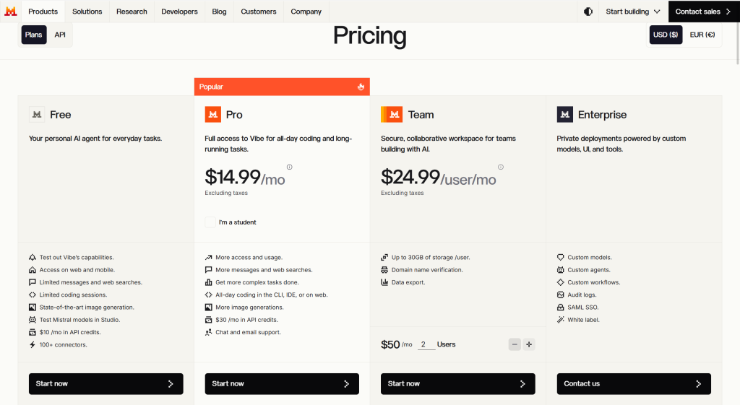This screenshot has height=405, width=740.
Task: Click diamond icon beside Custom workflows
Action: click(561, 282)
